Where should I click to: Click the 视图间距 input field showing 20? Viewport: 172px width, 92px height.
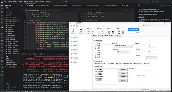coord(152,46)
